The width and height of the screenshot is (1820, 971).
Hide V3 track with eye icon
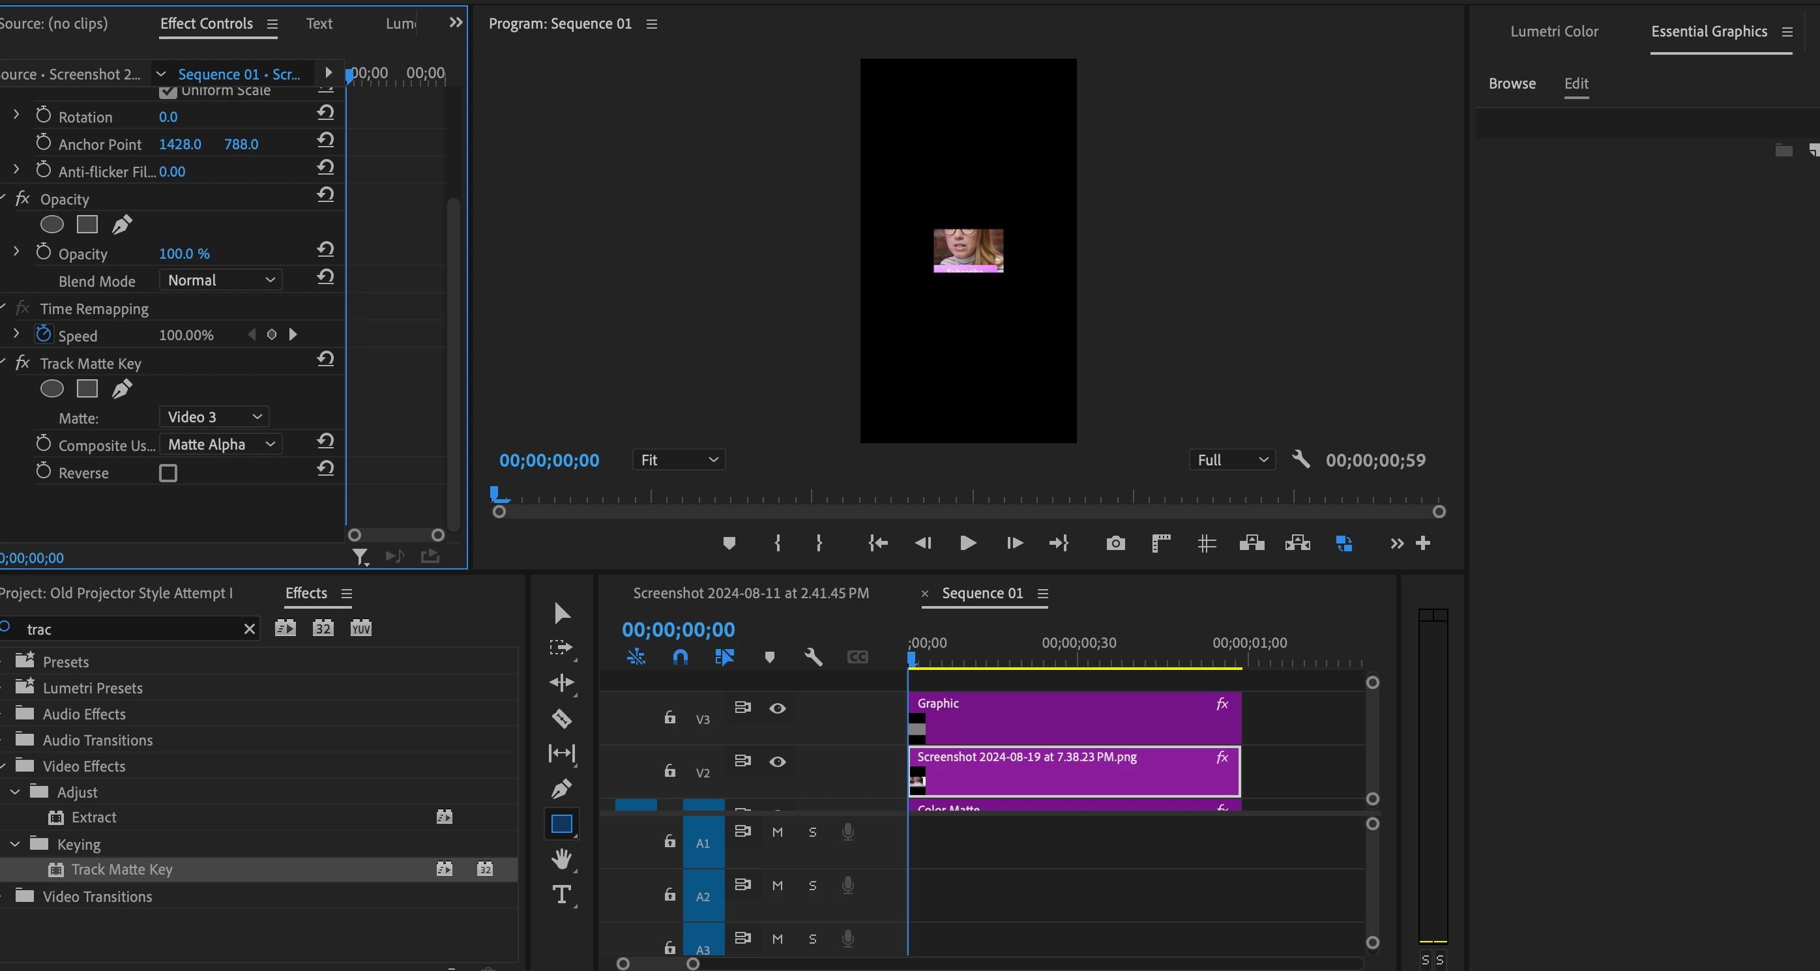(777, 708)
